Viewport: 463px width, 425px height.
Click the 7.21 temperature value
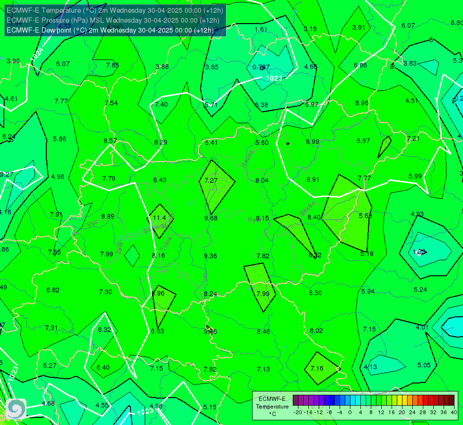(413, 138)
